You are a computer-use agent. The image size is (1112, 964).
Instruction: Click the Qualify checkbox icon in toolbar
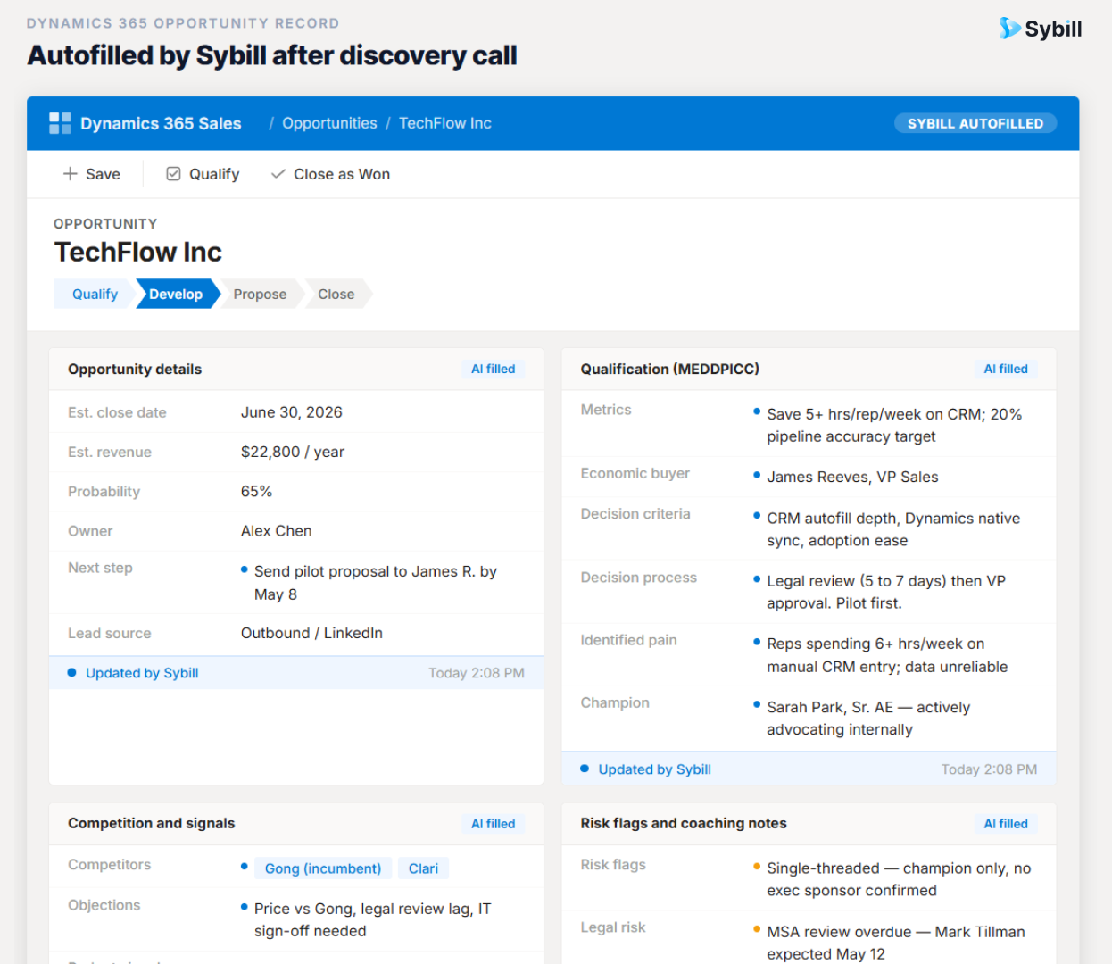click(x=173, y=174)
